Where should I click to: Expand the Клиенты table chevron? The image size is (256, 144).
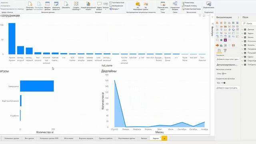(x=242, y=45)
